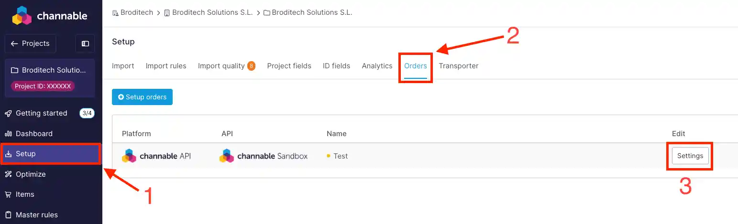Image resolution: width=738 pixels, height=224 pixels.
Task: Click the blue Setup orders button
Action: (x=142, y=97)
